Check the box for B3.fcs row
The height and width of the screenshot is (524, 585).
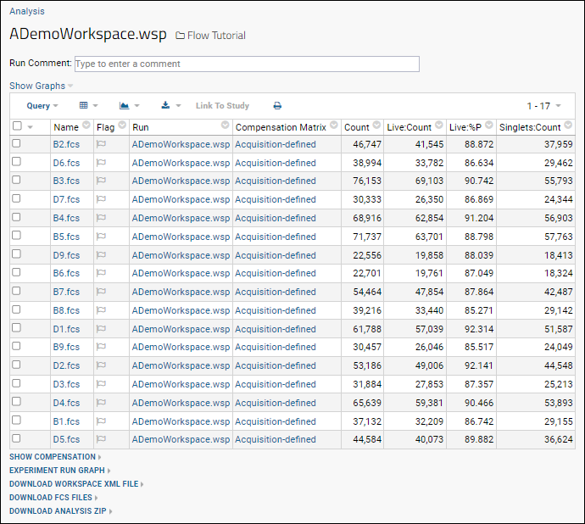17,181
